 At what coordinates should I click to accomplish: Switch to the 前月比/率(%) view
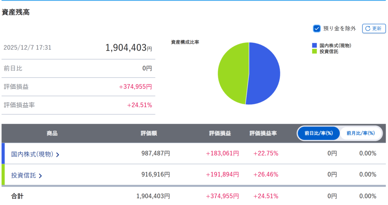click(360, 133)
